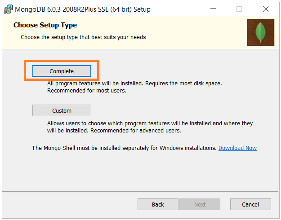281x220 pixels.
Task: Click the Mongo Shell separate installation notice
Action: point(124,148)
